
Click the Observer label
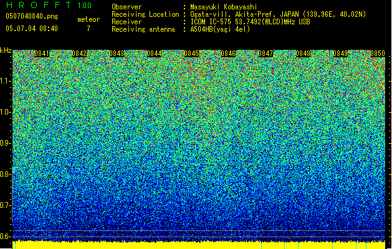[127, 7]
